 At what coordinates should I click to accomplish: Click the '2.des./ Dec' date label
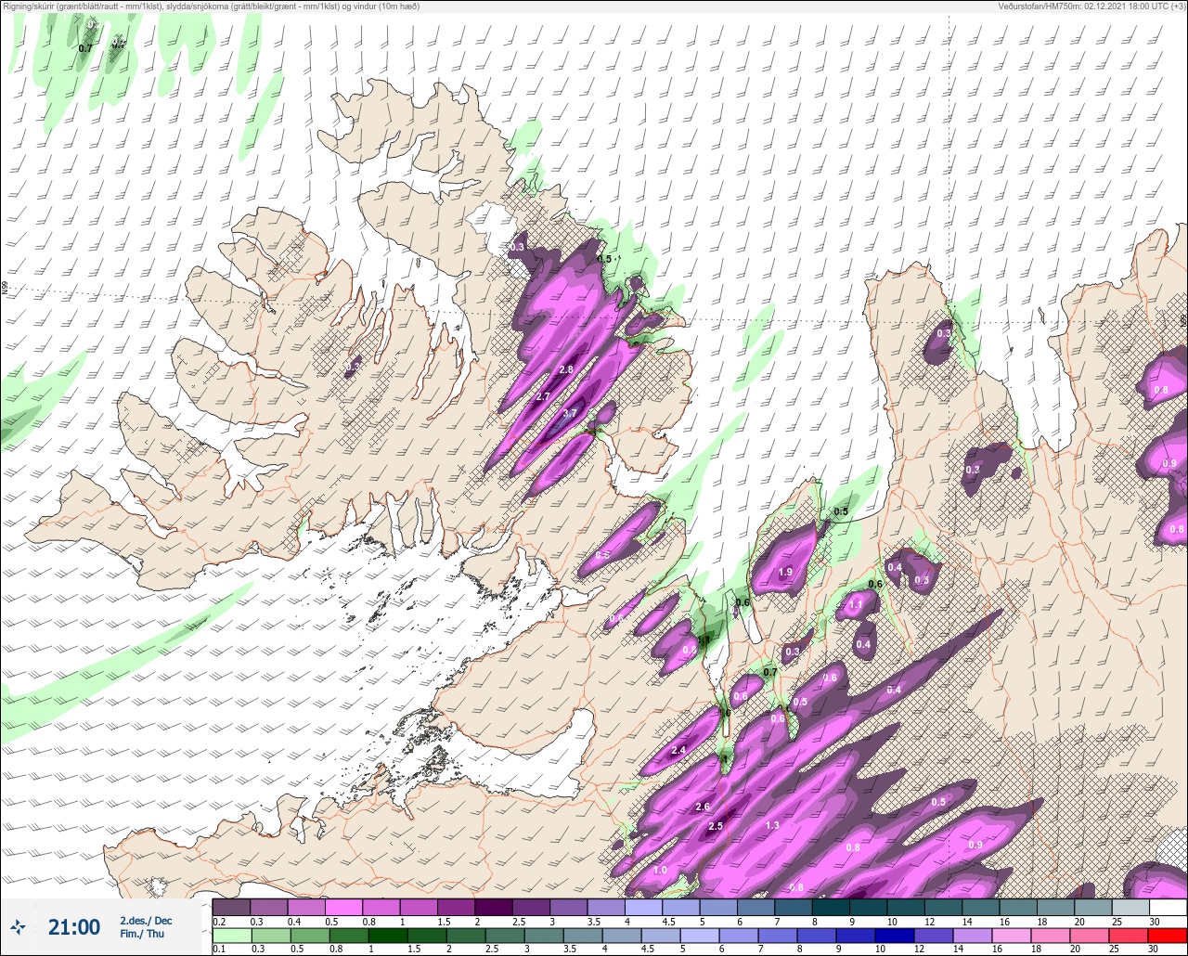click(x=146, y=921)
